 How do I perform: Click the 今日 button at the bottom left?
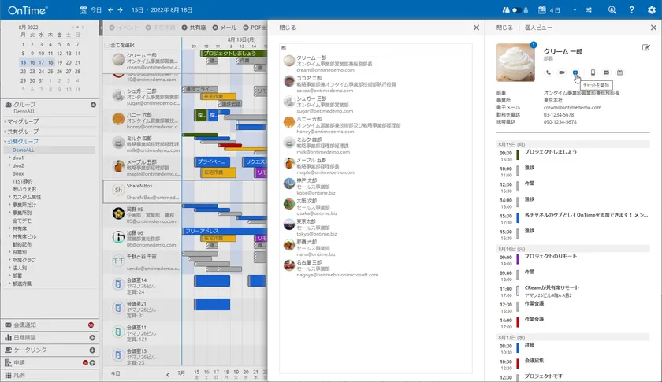[115, 373]
